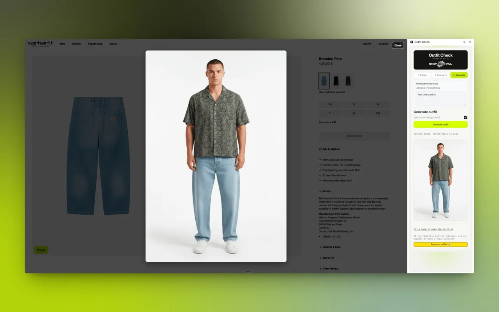Viewport: 499px width, 312px height.
Task: Open the Men menu
Action: (62, 44)
